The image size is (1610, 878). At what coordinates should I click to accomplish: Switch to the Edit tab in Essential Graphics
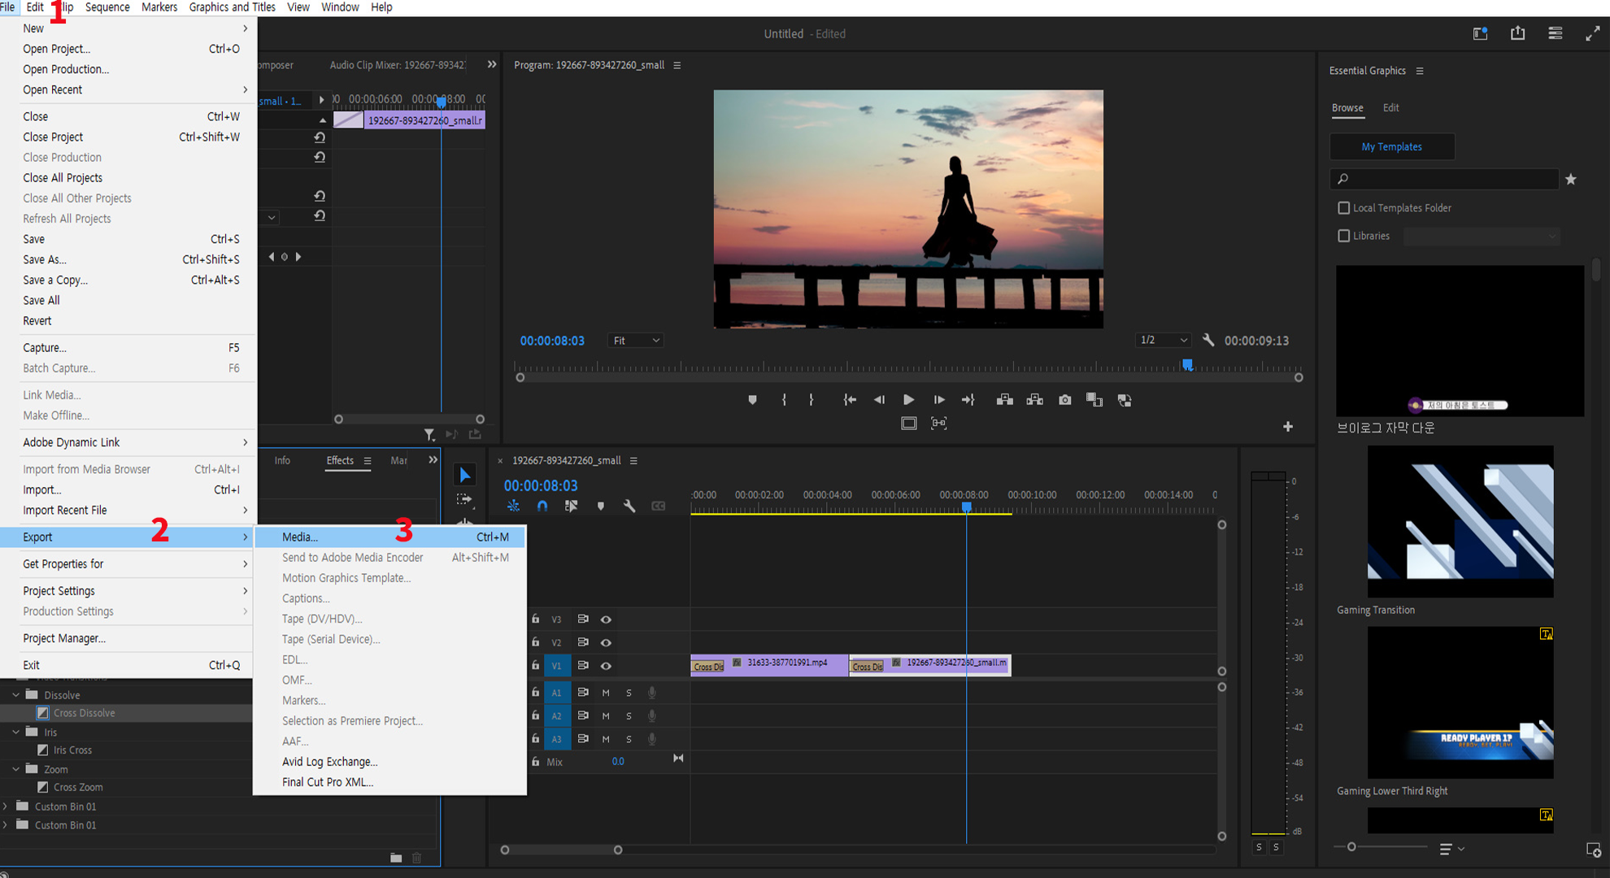pyautogui.click(x=1391, y=107)
